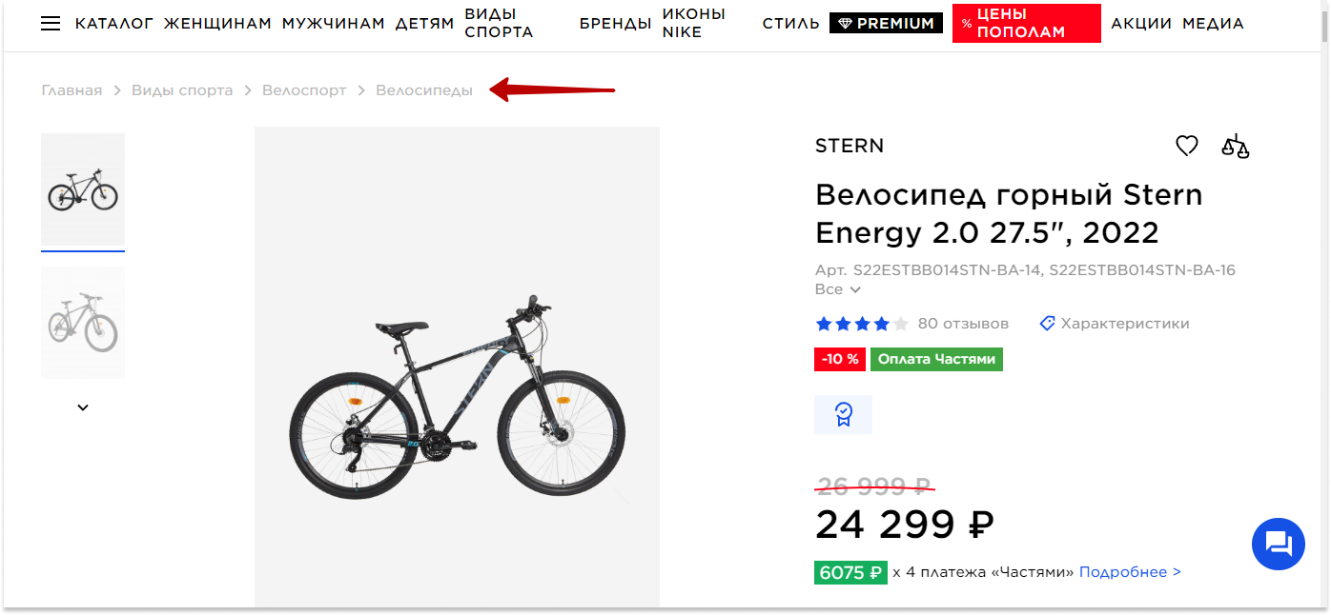Click the star rating icons
The width and height of the screenshot is (1331, 615).
[862, 324]
